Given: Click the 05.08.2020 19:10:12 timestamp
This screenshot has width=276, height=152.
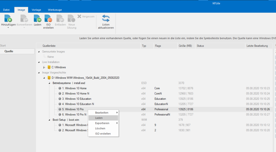Looking at the screenshot, I should point(258,125).
